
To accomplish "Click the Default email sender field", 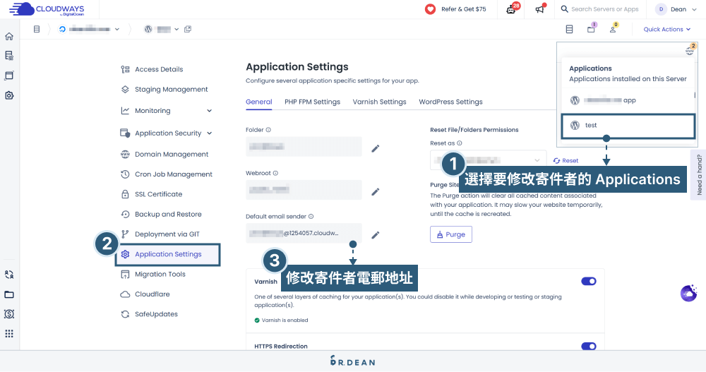I will click(x=304, y=233).
